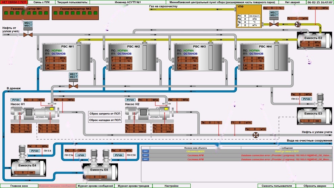Open the УЛФ unit panel

[249, 17]
